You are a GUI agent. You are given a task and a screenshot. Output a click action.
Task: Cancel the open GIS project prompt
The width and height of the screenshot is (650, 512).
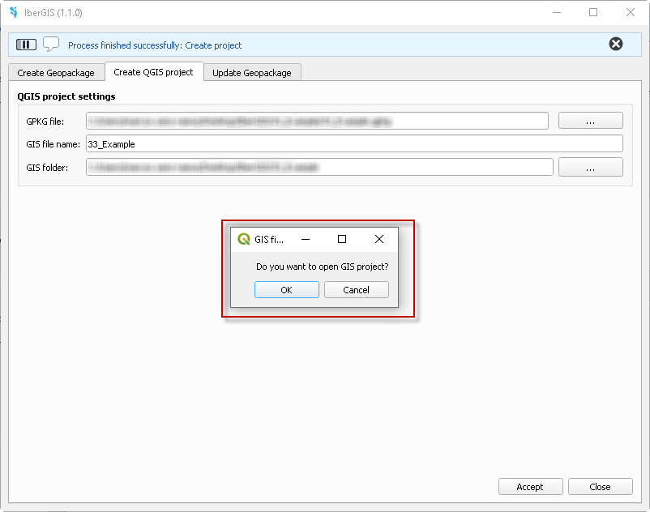pyautogui.click(x=356, y=290)
